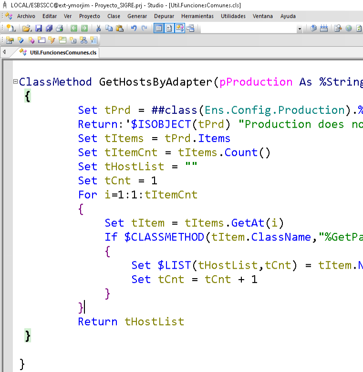Click the Ens.Config.Production class reference

(x=274, y=111)
